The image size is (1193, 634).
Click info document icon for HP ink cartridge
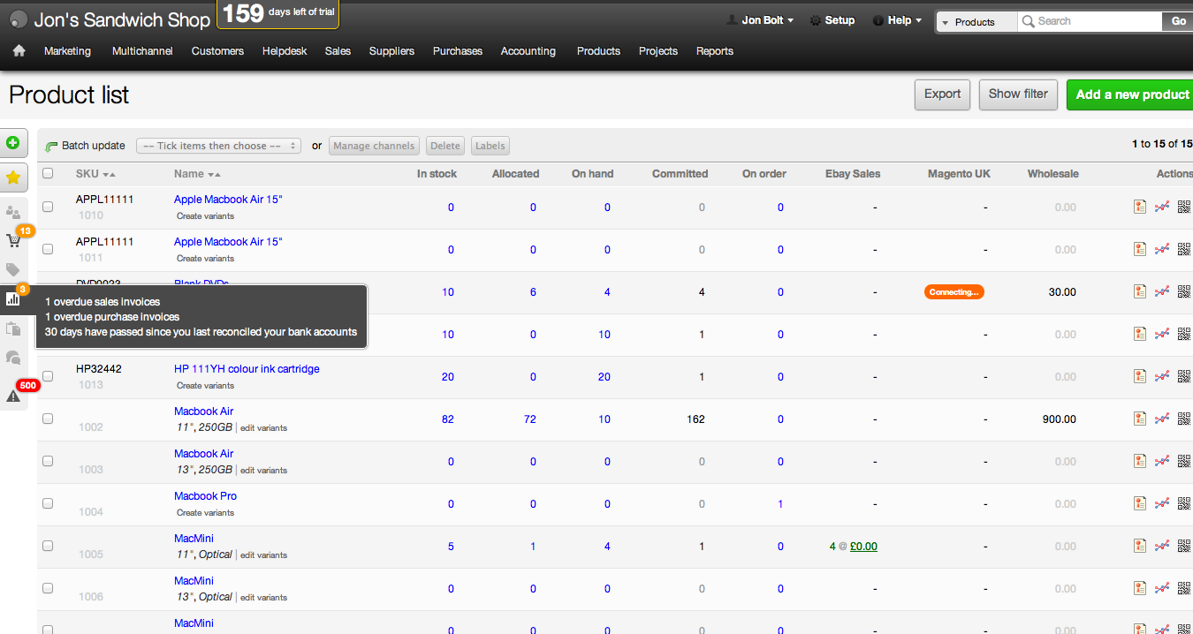[1140, 376]
